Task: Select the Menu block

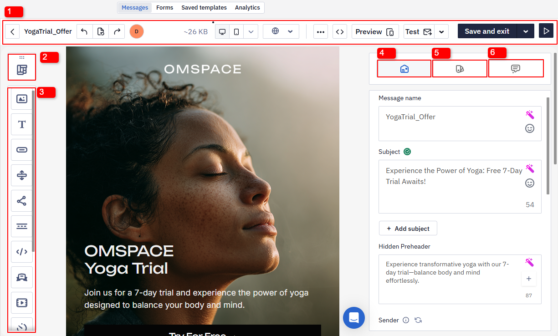Action: [x=22, y=226]
